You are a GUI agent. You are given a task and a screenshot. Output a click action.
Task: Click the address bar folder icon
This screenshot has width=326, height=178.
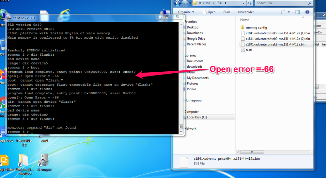pyautogui.click(x=195, y=3)
